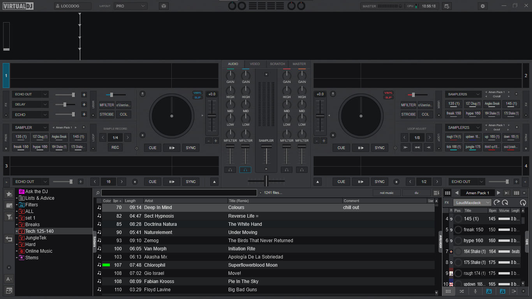
Task: Click CUE on deck 2
Action: click(x=341, y=148)
